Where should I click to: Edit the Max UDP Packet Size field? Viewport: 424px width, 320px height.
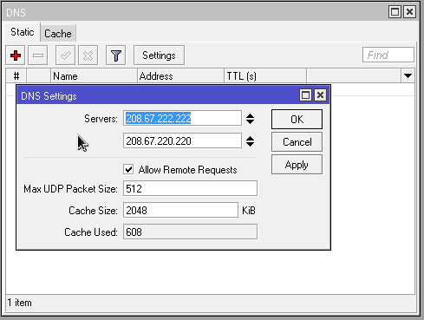pyautogui.click(x=190, y=188)
